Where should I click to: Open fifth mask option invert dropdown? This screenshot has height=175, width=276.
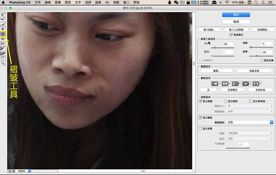pos(257,84)
